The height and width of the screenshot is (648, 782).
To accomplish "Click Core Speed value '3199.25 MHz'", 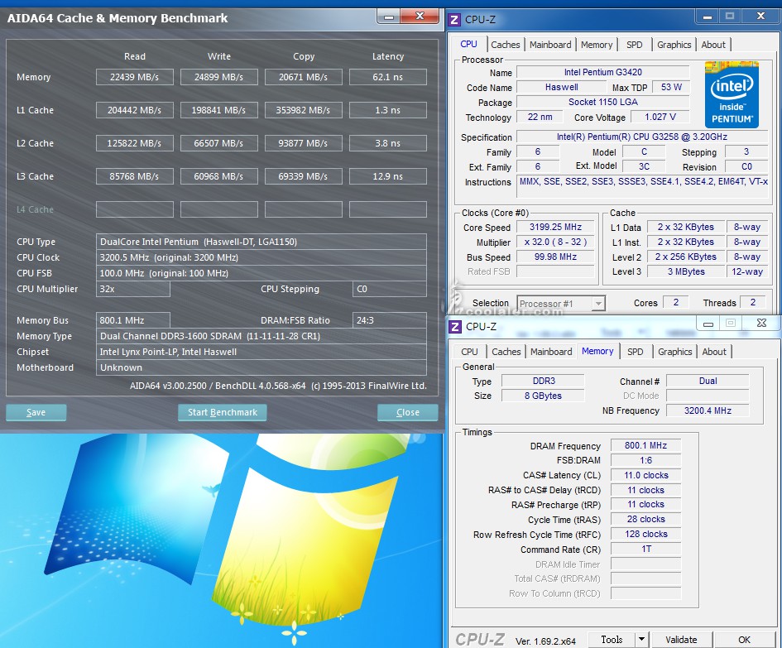I will 555,227.
